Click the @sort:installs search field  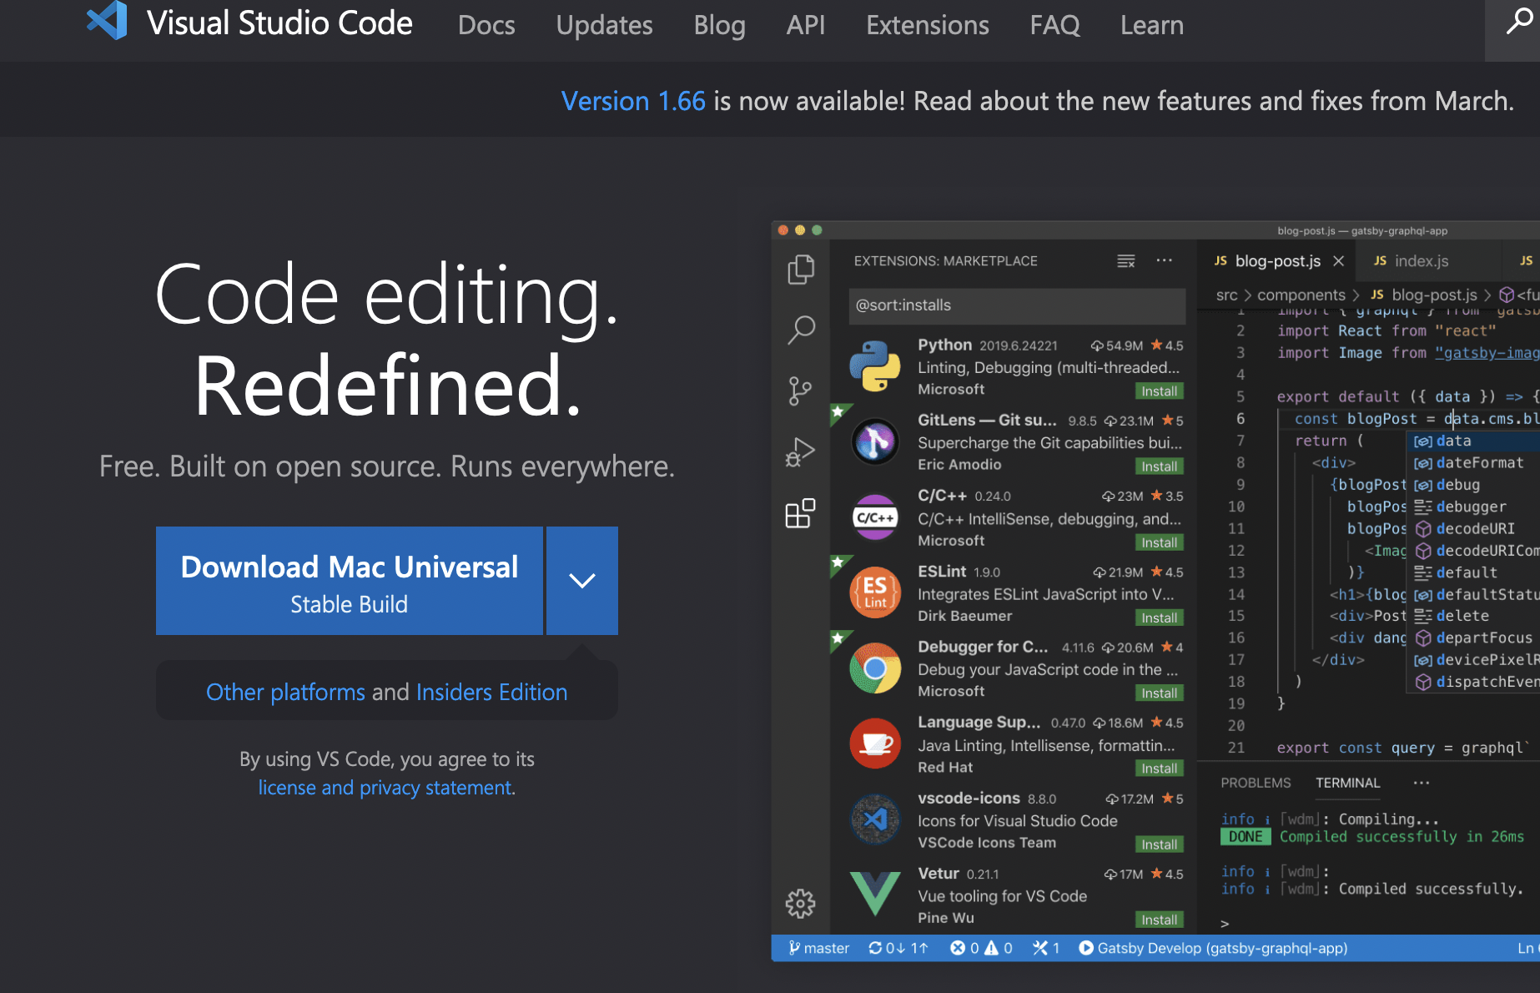(x=1017, y=305)
